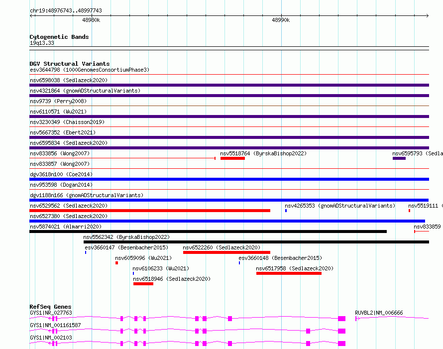Click the blue bar of dgv3618n100 (Coe2014)

tap(229, 179)
